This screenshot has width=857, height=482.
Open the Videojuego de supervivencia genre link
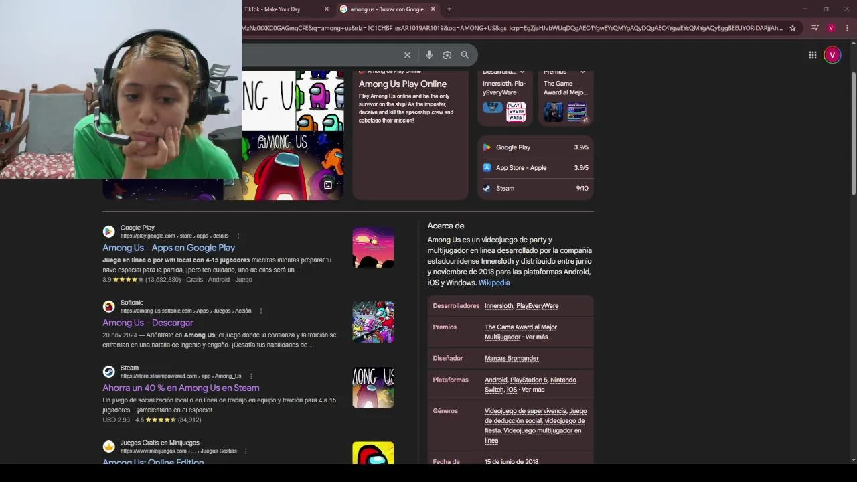pyautogui.click(x=526, y=411)
